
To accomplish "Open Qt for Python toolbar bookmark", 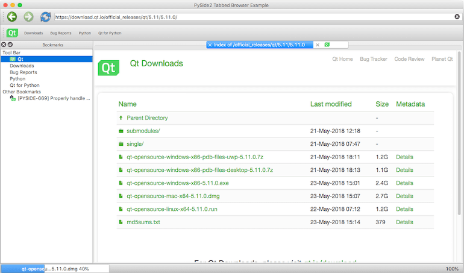I will [110, 33].
